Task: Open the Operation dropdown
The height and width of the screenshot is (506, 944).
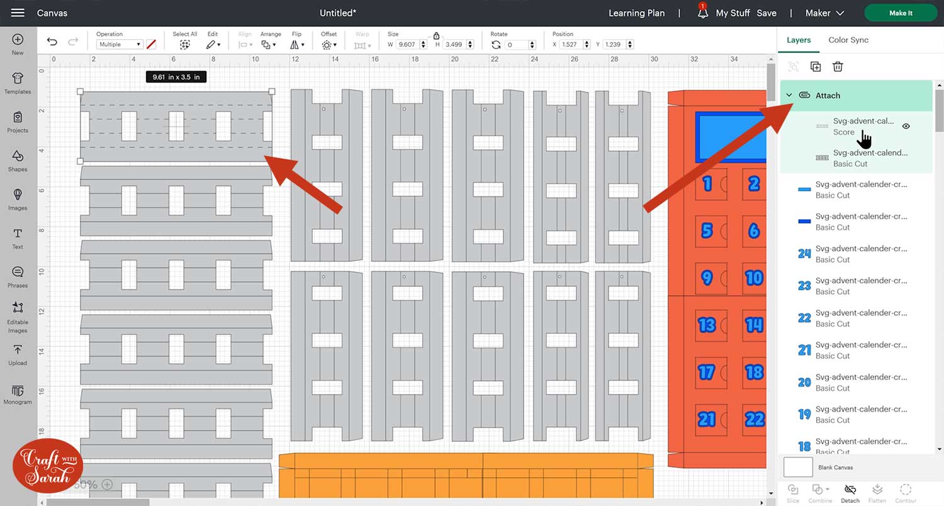Action: click(120, 45)
